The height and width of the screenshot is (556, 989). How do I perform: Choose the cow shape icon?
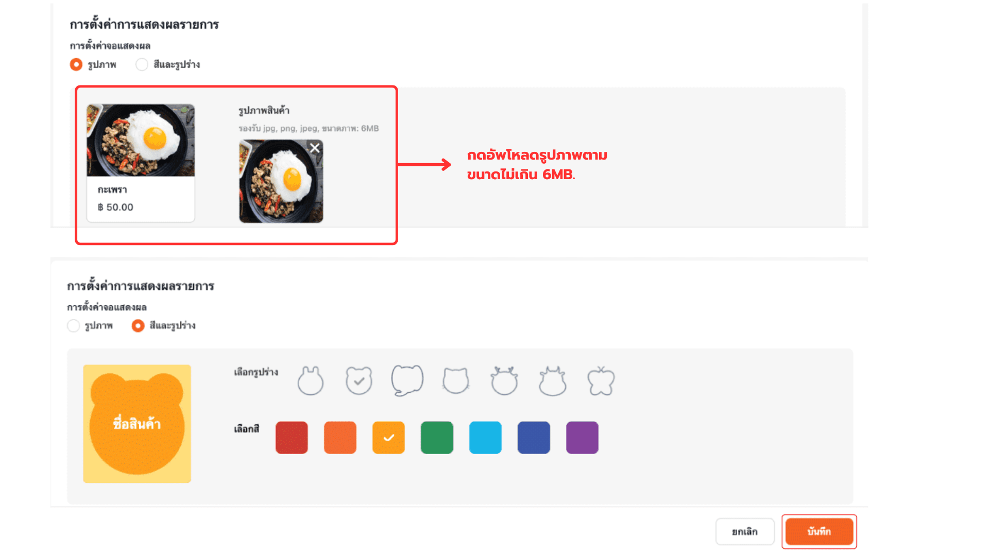553,381
